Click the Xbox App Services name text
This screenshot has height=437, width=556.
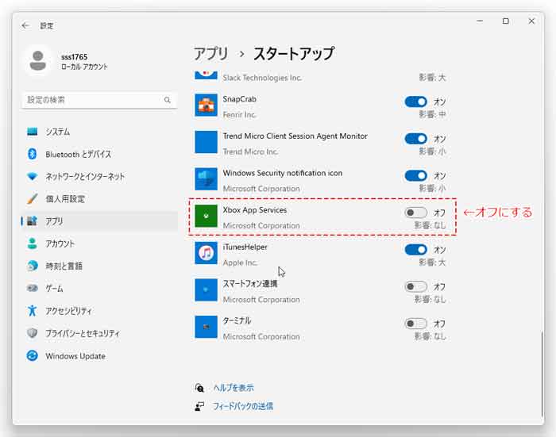click(x=255, y=210)
